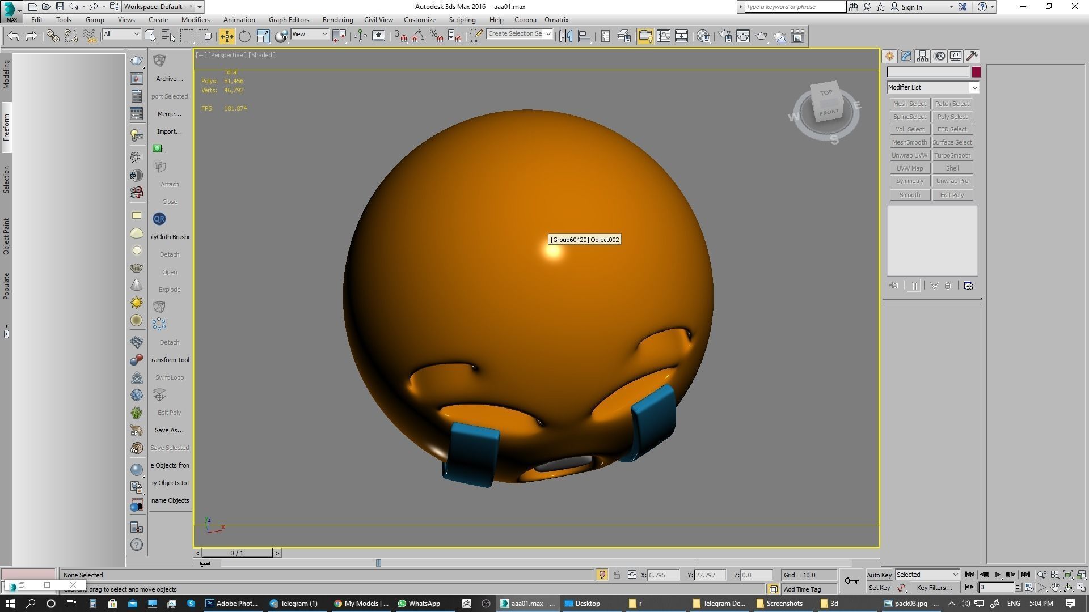Open the Edit menu
Screen dimensions: 1089x612
tap(37, 20)
